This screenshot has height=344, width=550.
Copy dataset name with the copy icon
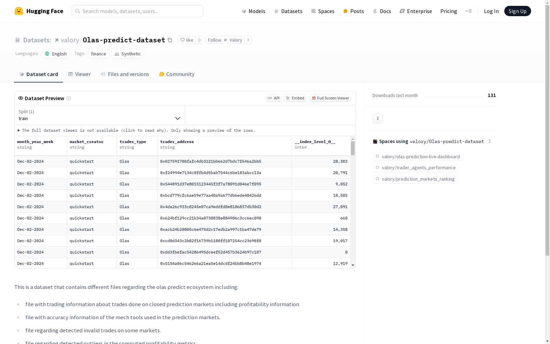170,40
